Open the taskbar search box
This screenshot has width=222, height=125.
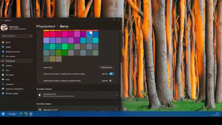12,114
